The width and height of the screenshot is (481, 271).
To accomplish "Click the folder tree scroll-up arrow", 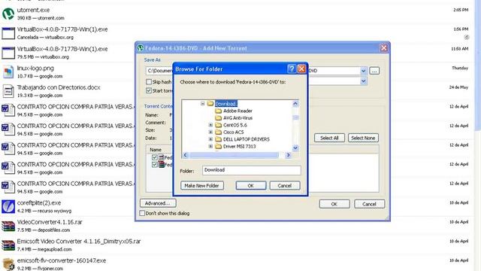I will tap(295, 104).
